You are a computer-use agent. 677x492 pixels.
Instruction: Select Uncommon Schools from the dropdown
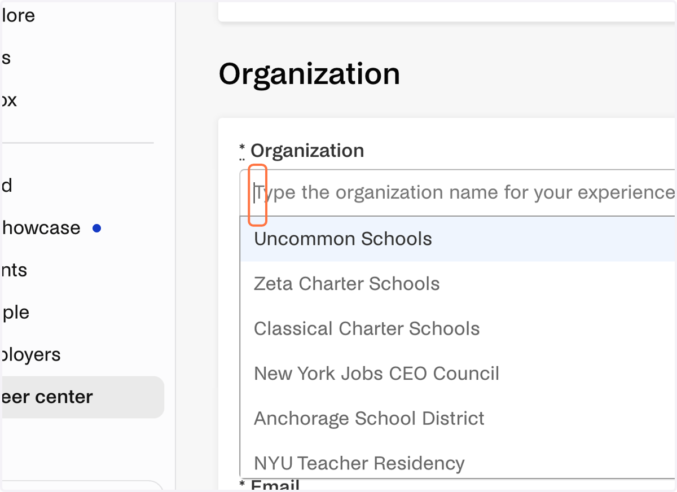click(x=458, y=239)
